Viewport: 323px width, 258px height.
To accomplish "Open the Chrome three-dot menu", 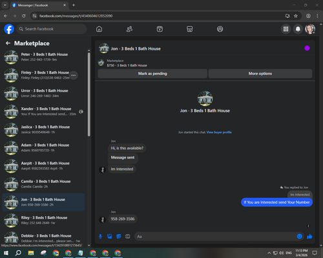I will pyautogui.click(x=317, y=16).
